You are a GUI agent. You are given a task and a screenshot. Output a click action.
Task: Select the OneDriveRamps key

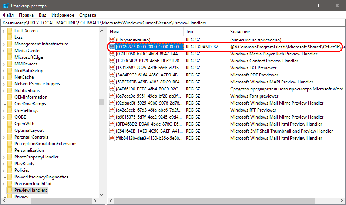click(x=30, y=104)
